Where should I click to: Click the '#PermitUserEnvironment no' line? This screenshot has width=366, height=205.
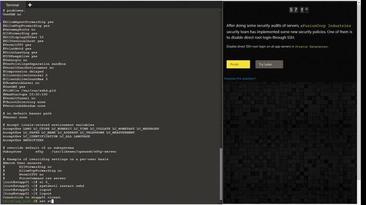[x=28, y=68]
